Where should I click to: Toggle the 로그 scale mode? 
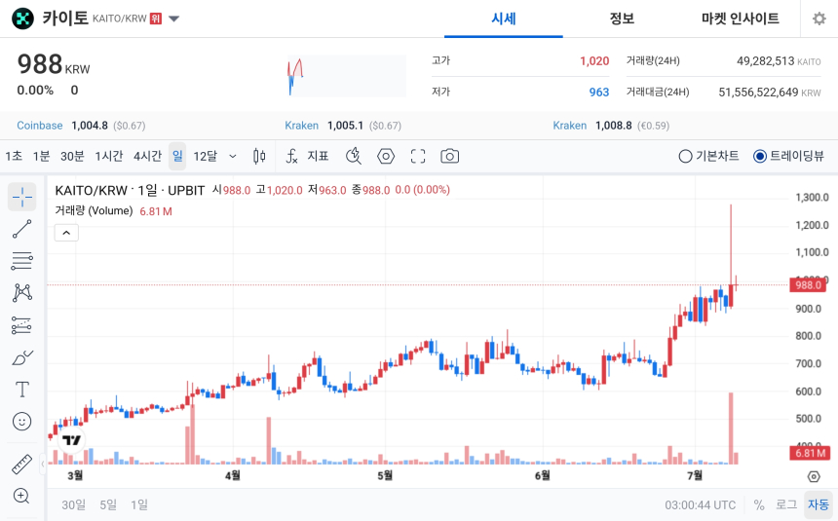click(786, 505)
